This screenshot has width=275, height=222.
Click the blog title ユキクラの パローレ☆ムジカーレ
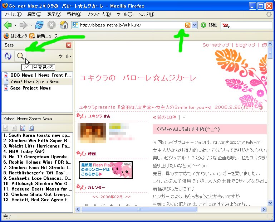[x=138, y=78]
